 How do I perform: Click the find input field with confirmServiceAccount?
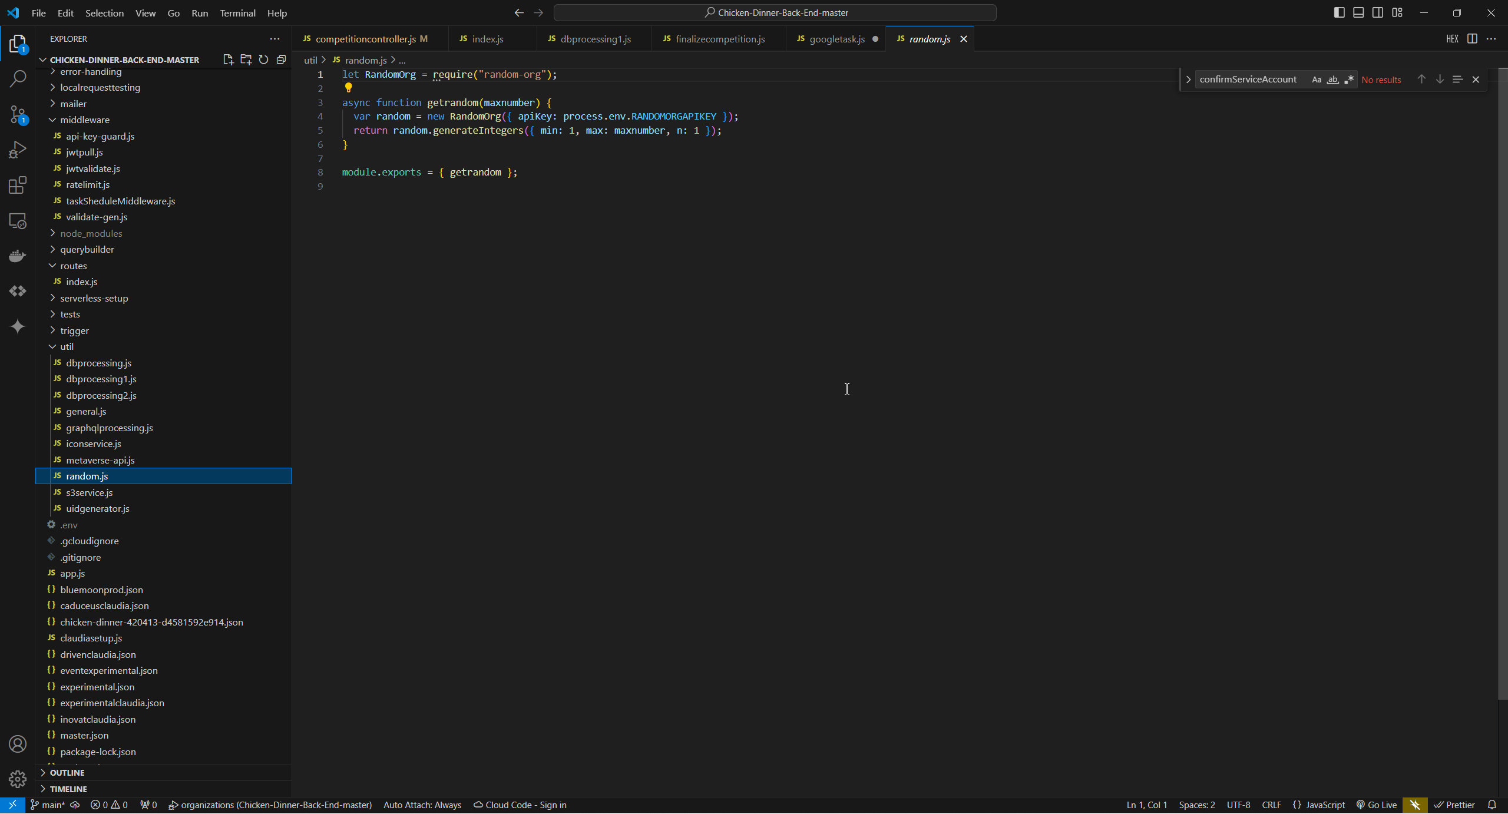1248,80
